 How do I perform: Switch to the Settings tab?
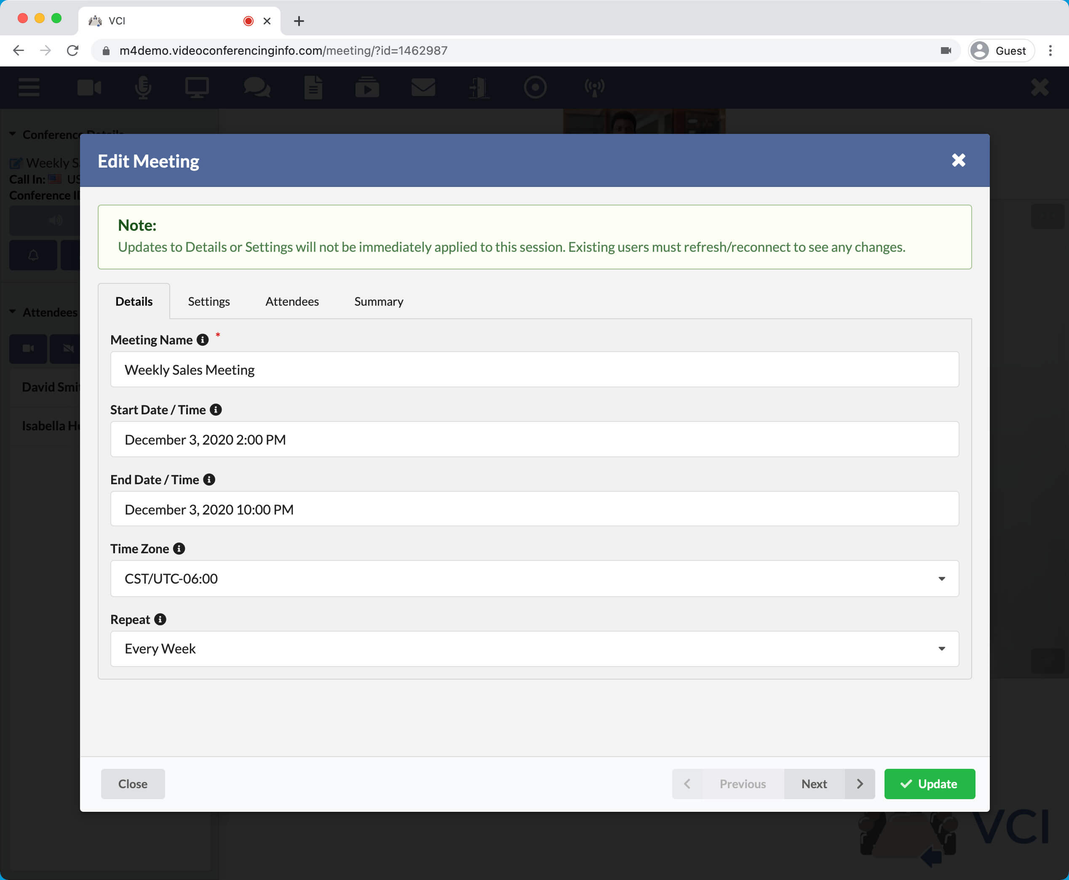tap(208, 300)
